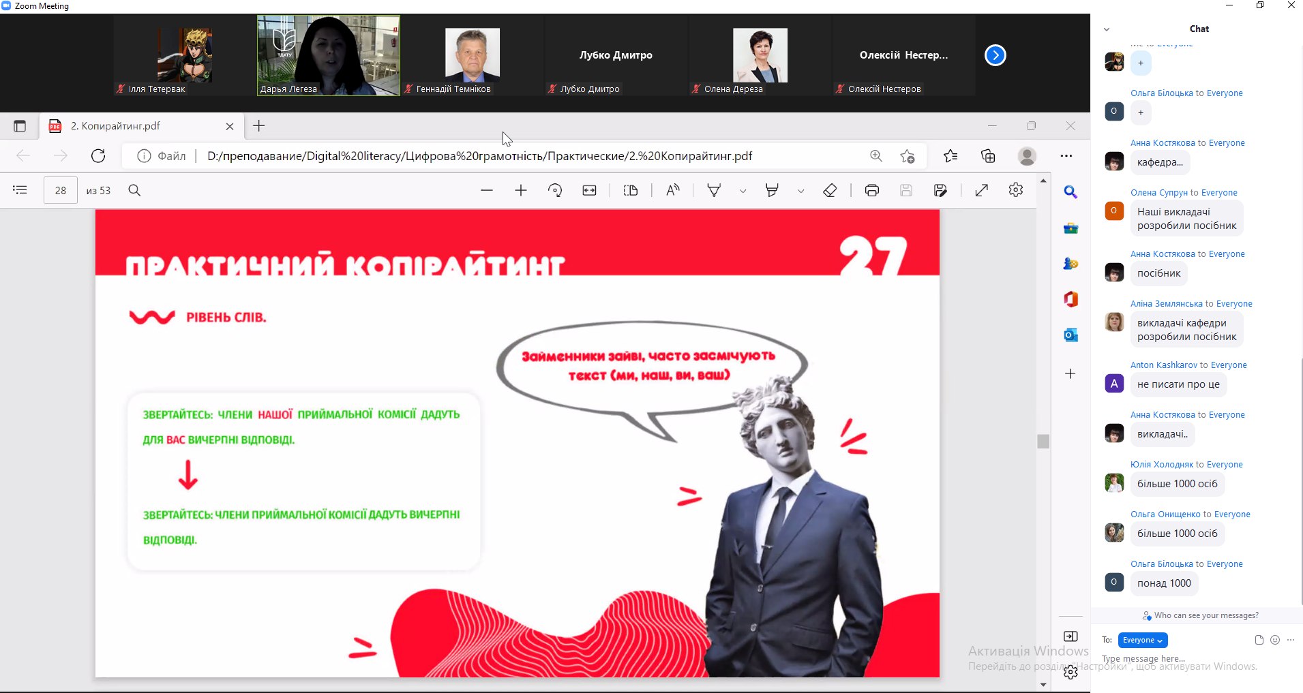Hide the browser sidebar
Image resolution: width=1303 pixels, height=693 pixels.
[1070, 636]
